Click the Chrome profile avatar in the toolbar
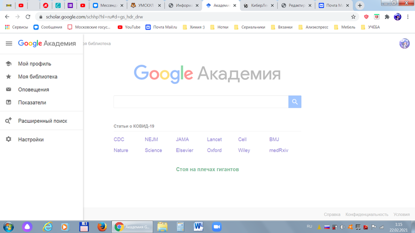The width and height of the screenshot is (415, 233). 397,17
